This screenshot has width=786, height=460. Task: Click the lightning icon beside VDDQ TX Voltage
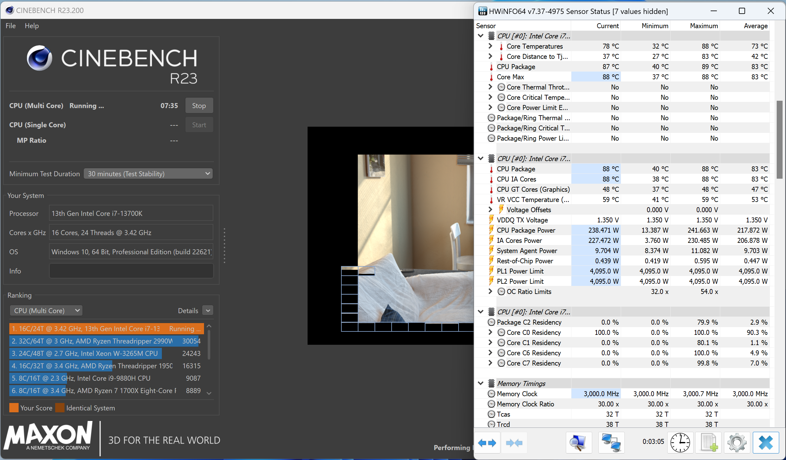[491, 220]
